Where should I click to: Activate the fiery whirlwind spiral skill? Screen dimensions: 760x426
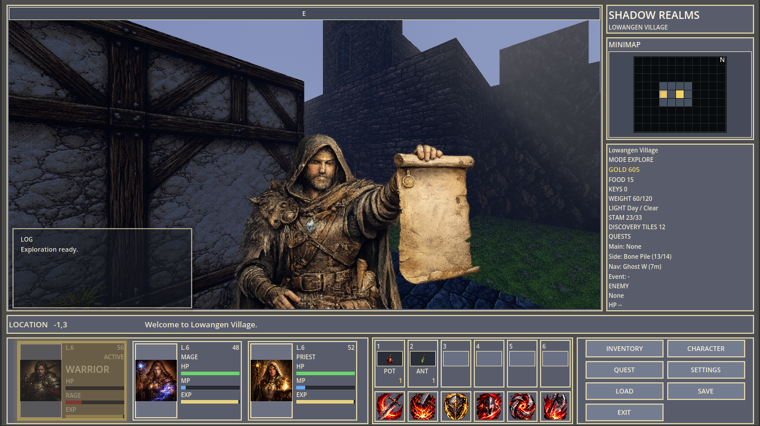pyautogui.click(x=522, y=407)
